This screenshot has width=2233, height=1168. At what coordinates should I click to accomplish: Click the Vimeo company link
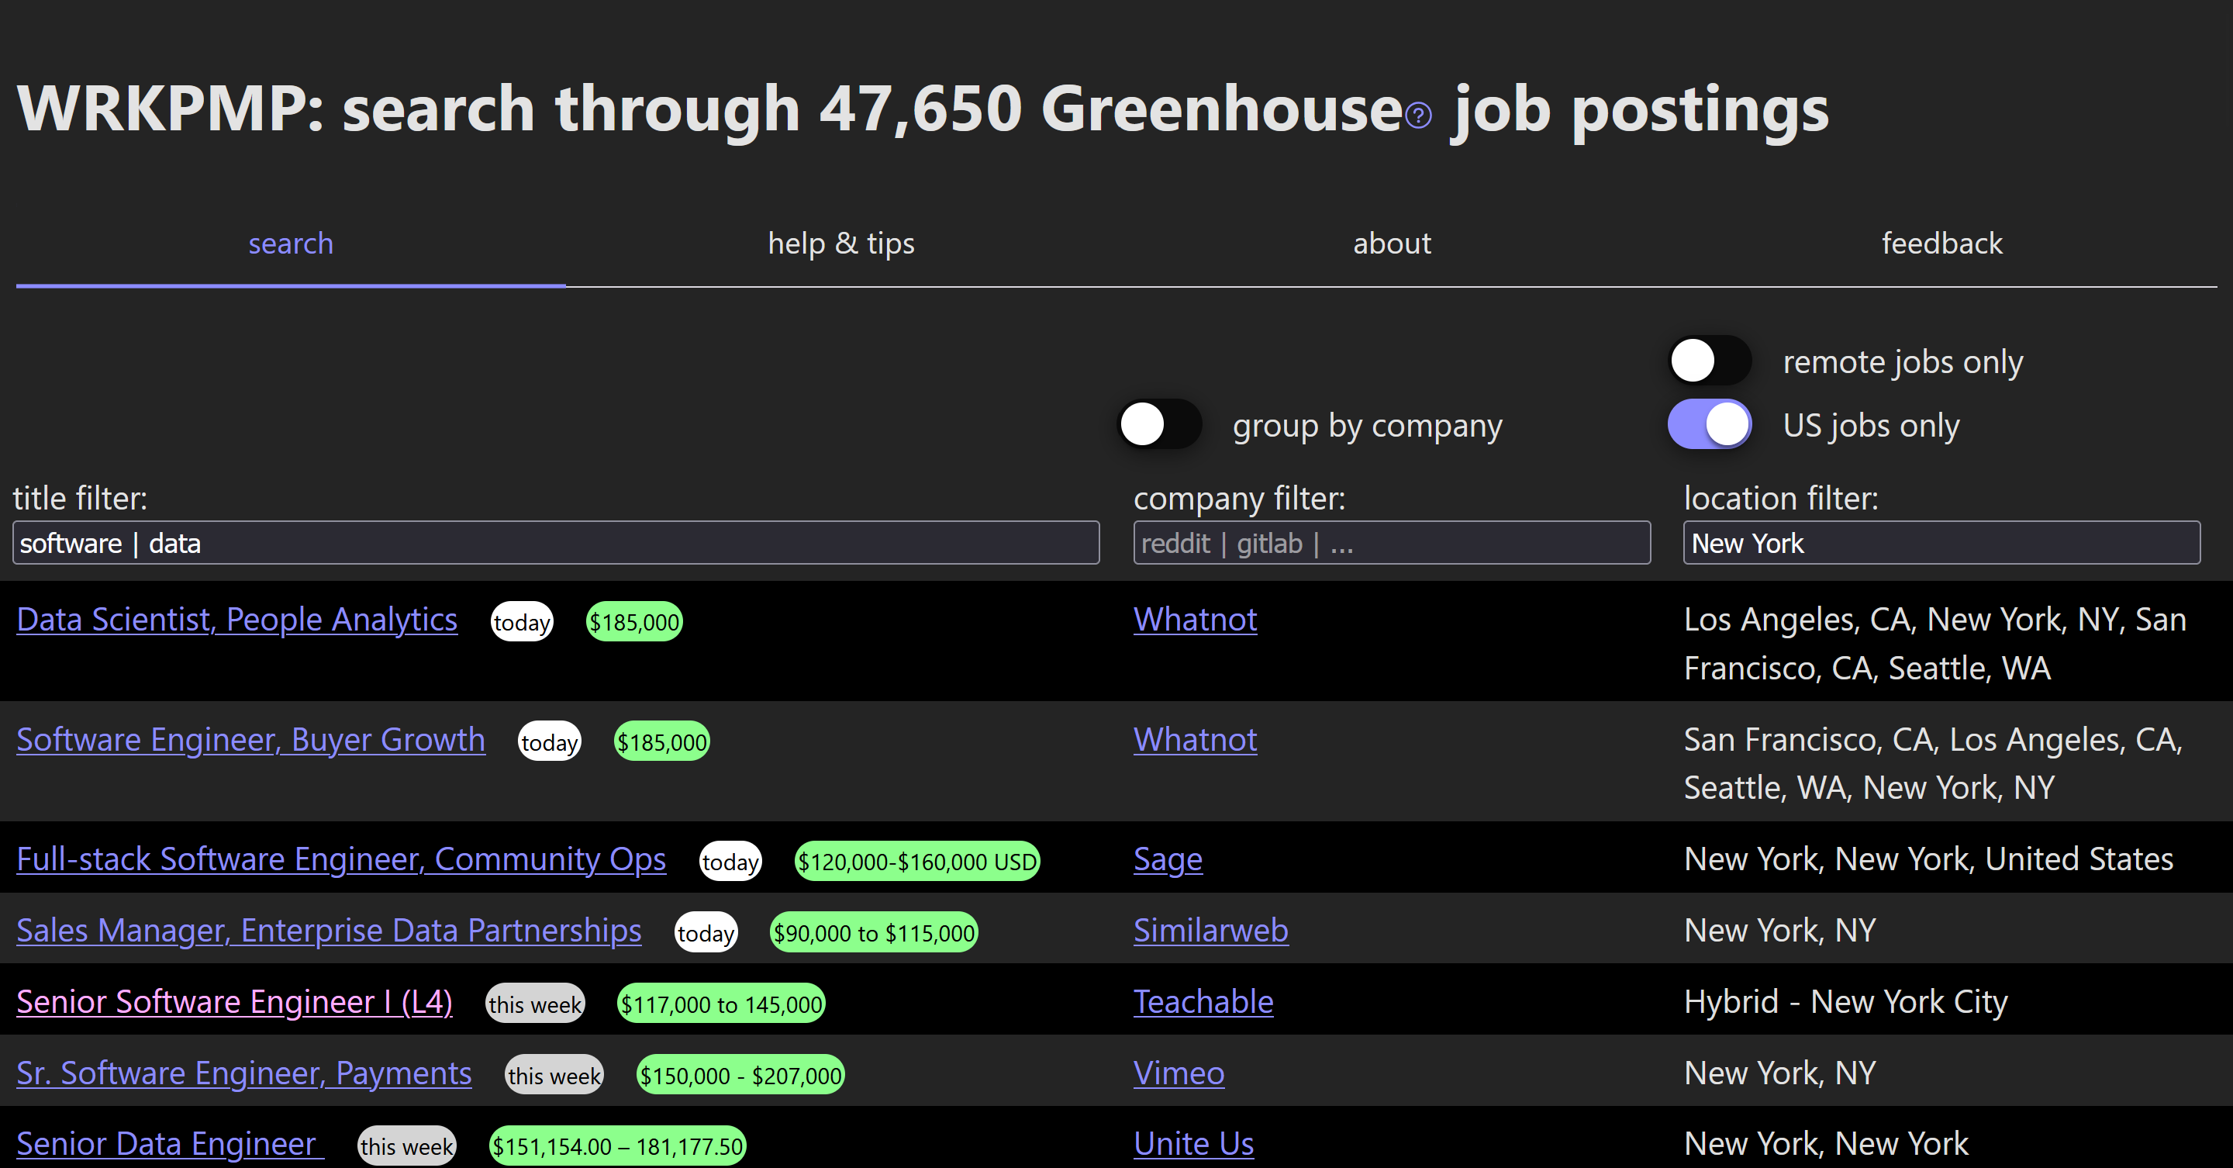coord(1178,1073)
